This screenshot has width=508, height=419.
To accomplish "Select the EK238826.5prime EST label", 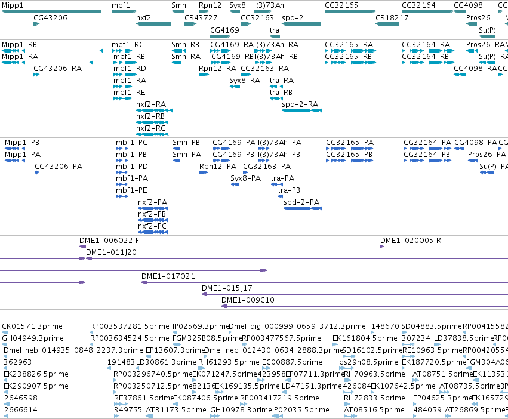I will pos(36,374).
